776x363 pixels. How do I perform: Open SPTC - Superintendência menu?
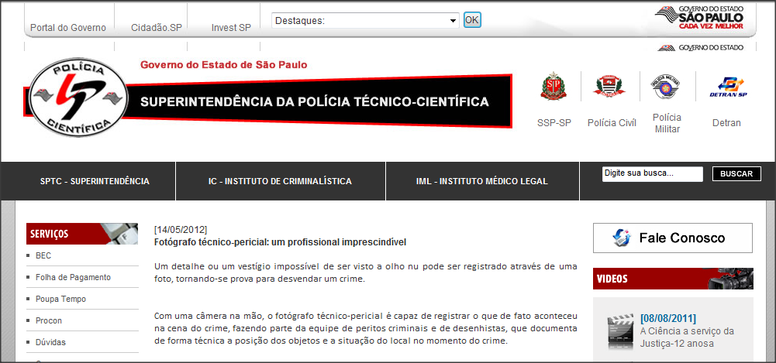[x=95, y=181]
